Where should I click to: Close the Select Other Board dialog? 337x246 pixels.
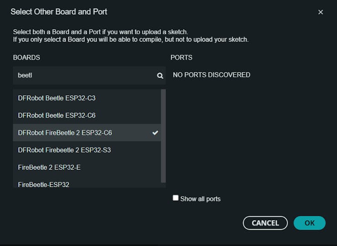pos(321,12)
